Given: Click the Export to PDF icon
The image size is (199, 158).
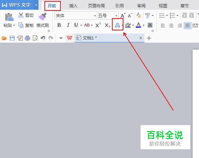Looking at the screenshot, I should [20, 38].
